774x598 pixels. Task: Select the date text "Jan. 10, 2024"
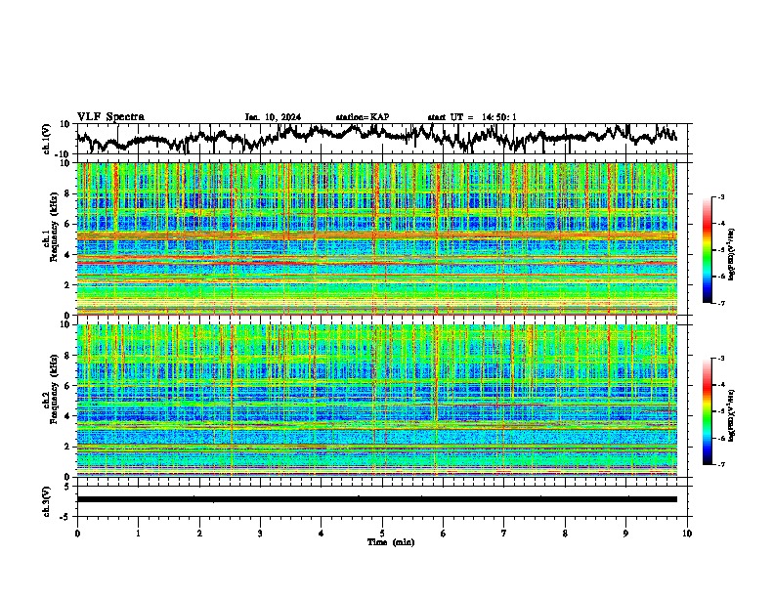pyautogui.click(x=273, y=117)
